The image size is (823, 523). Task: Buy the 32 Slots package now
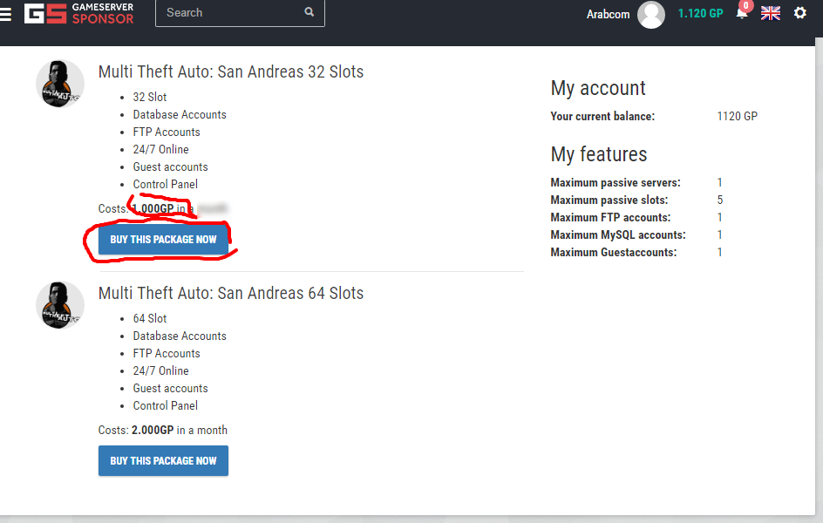pyautogui.click(x=163, y=240)
